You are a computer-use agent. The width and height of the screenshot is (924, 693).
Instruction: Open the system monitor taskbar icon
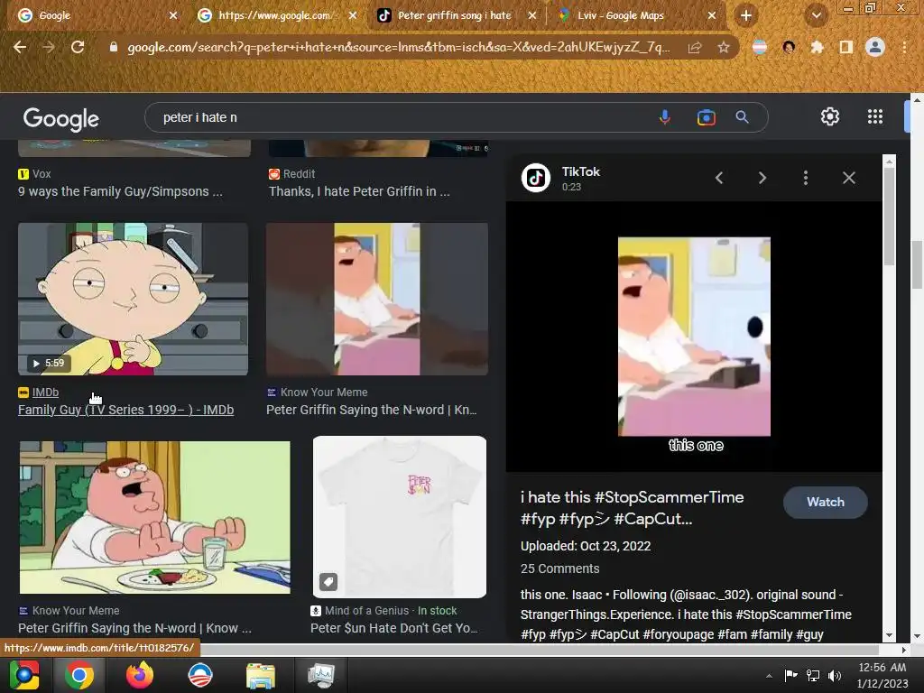tap(321, 675)
